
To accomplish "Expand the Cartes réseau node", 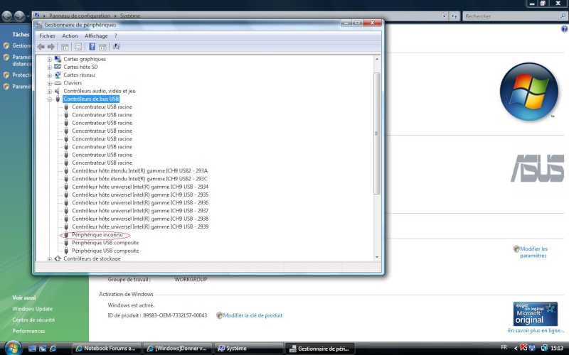I will [50, 75].
